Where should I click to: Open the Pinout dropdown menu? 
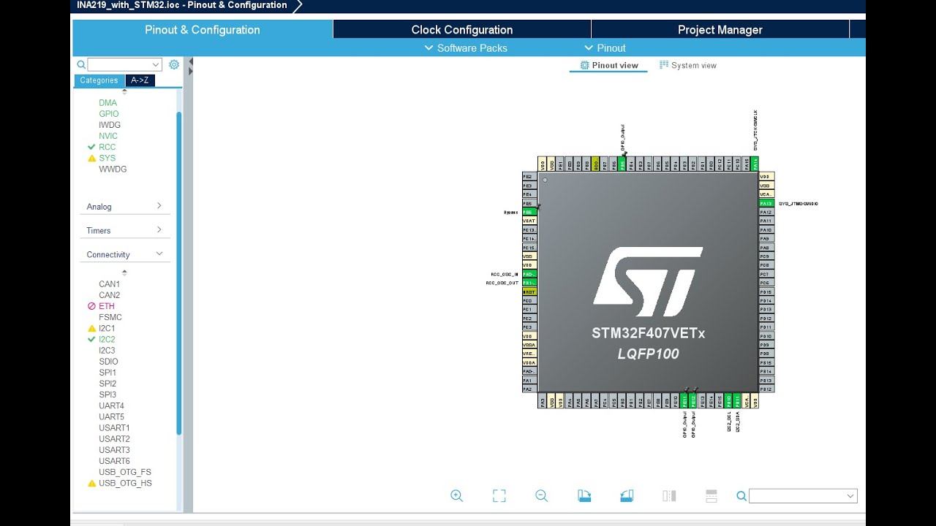click(605, 48)
